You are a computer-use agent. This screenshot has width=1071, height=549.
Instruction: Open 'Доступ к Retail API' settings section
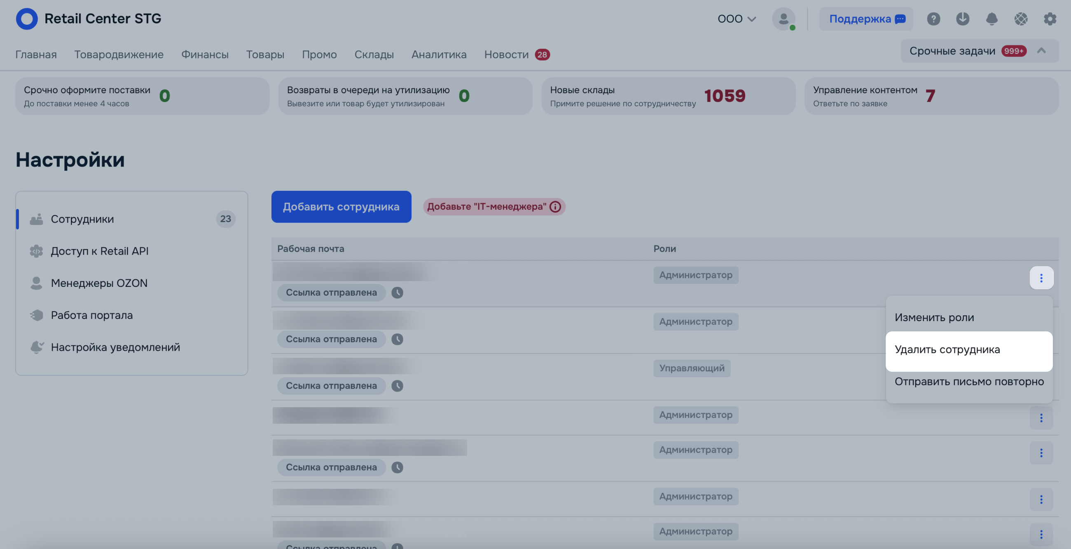pyautogui.click(x=99, y=251)
